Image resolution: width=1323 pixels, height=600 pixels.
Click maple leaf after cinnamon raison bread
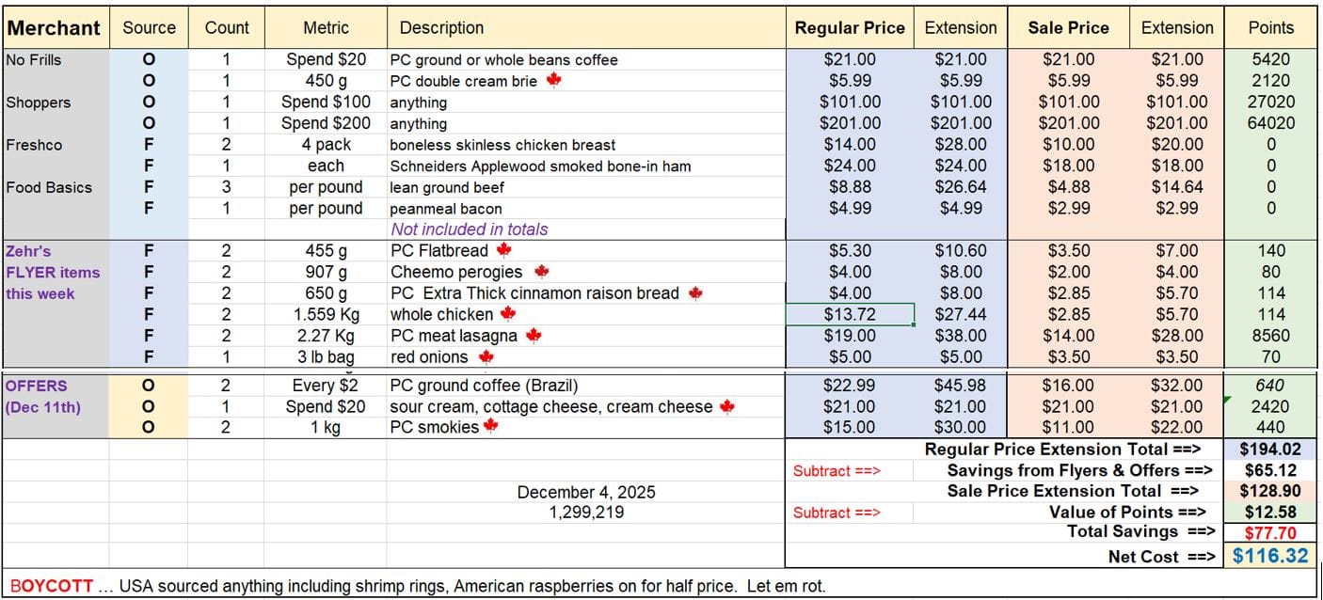pyautogui.click(x=695, y=292)
